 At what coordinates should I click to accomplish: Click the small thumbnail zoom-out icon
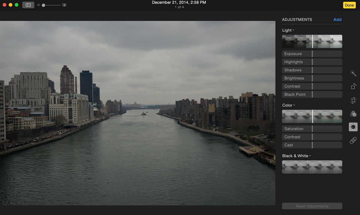tap(39, 5)
